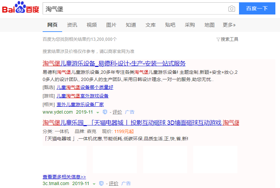Expand dropdown arrow beside 3c.tmall.com date
Screen dimensions: 280x188
point(94,184)
